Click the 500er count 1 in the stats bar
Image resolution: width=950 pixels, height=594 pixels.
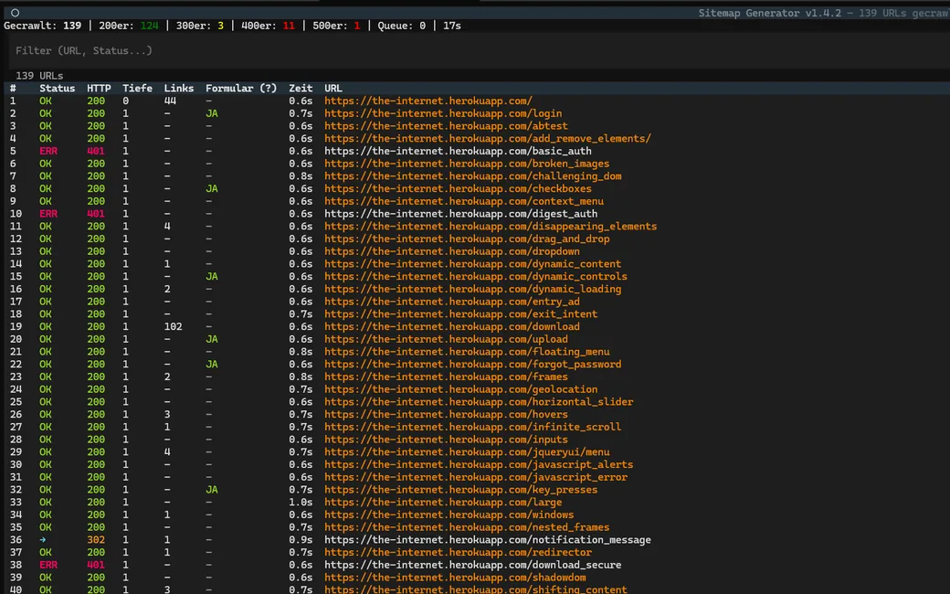(x=357, y=26)
